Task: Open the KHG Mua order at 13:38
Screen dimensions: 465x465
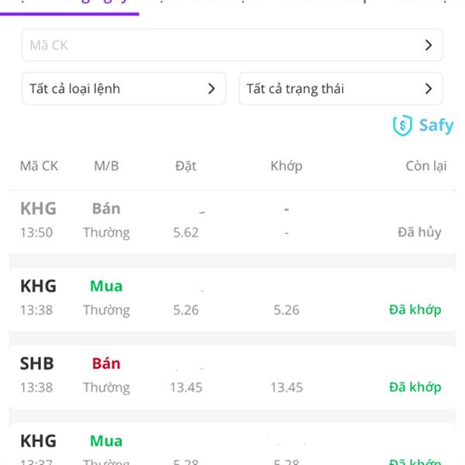Action: pyautogui.click(x=232, y=299)
